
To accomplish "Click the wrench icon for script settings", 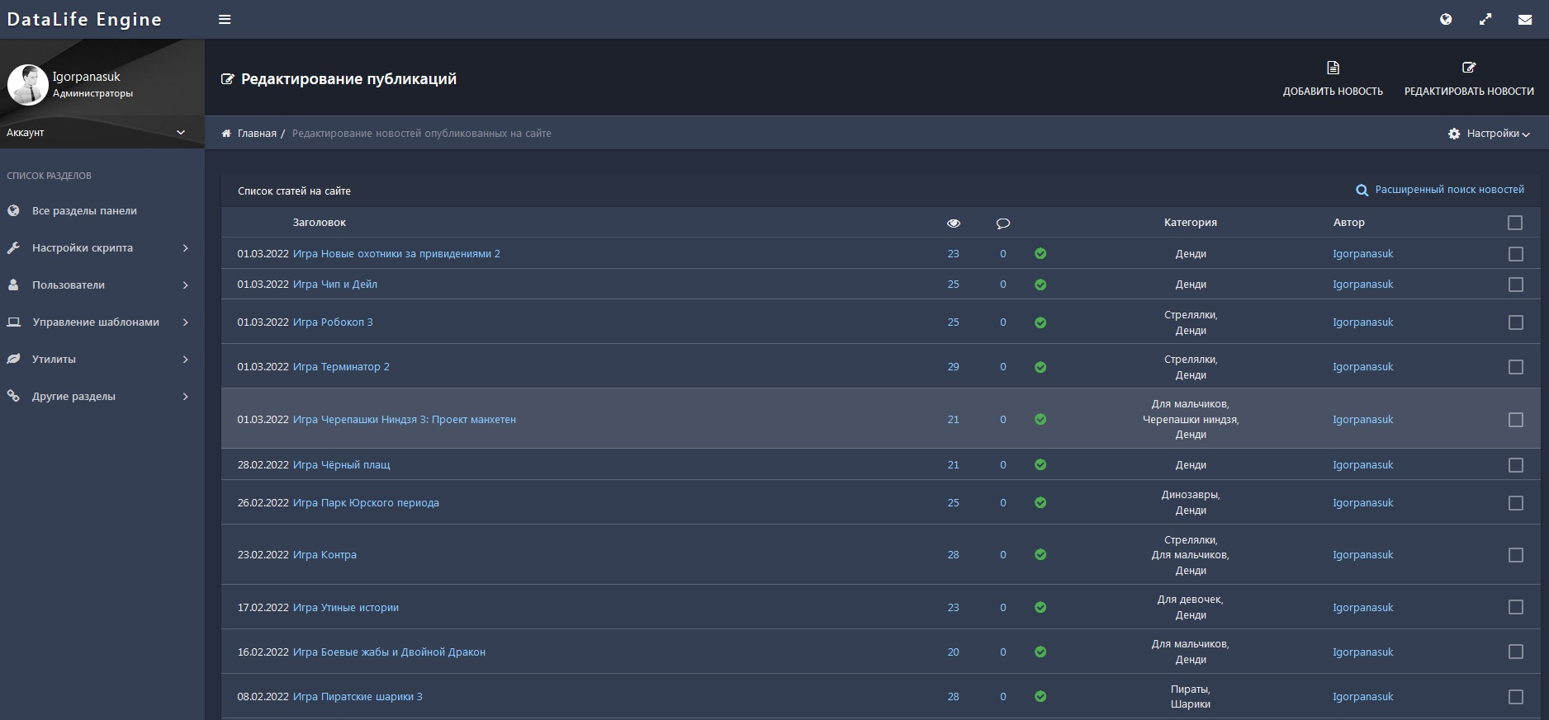I will coord(13,247).
